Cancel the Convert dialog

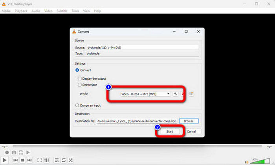(x=191, y=131)
